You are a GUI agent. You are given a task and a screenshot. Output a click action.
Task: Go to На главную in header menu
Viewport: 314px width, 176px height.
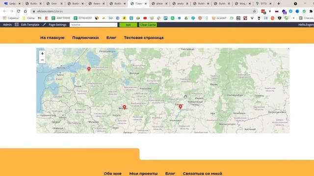(x=52, y=38)
